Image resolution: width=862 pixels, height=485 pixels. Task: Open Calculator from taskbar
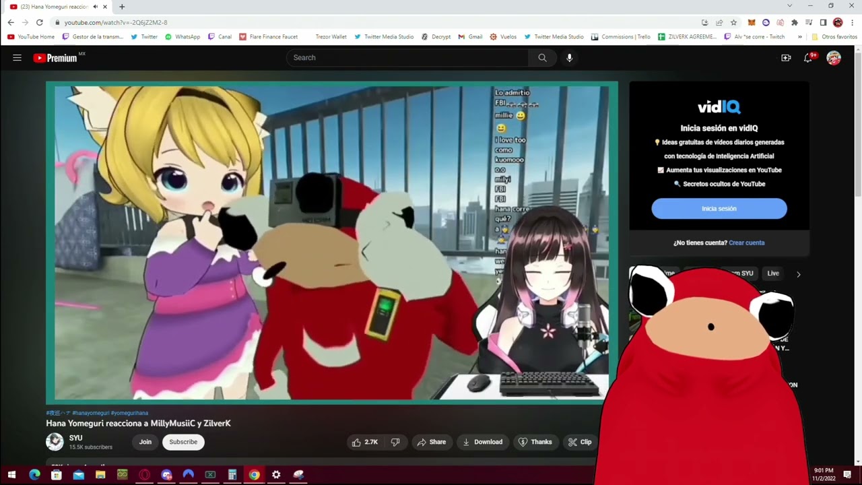pos(232,475)
